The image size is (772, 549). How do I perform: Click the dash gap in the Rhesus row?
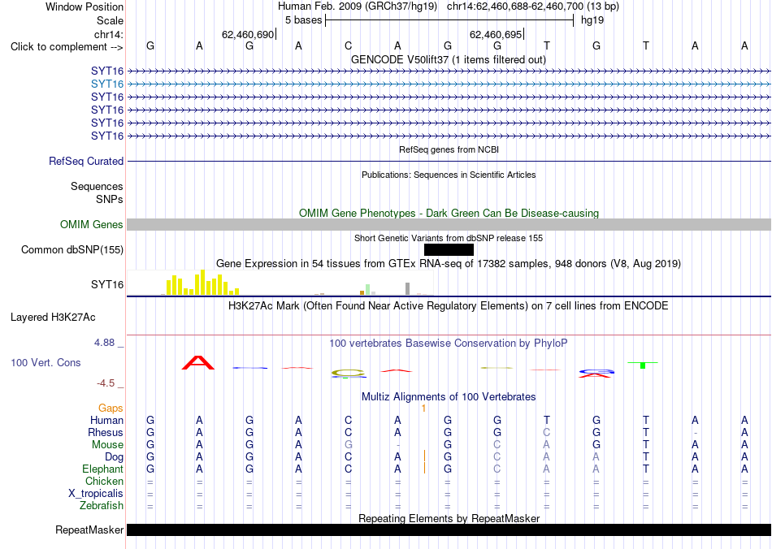[695, 433]
